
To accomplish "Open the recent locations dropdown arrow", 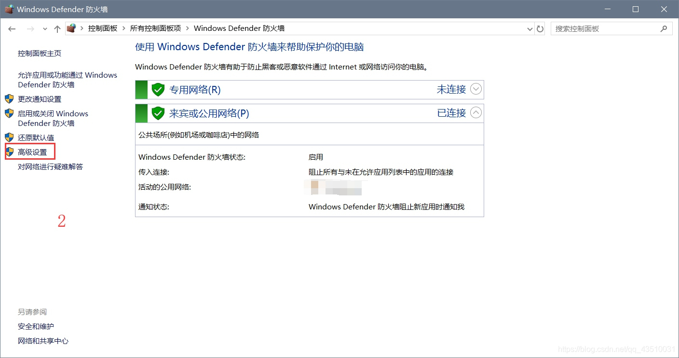I will [45, 29].
